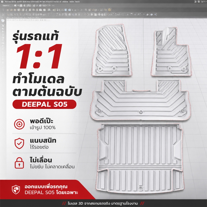Click the red DEEPAL S05 badge
207x207 pixels.
(44, 104)
